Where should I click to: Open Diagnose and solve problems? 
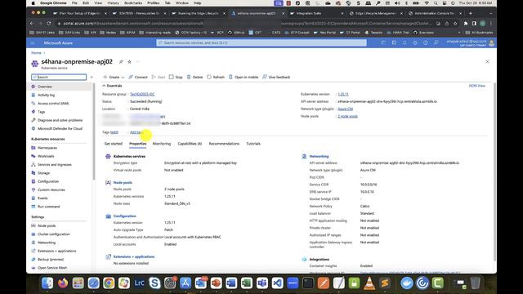tap(60, 120)
